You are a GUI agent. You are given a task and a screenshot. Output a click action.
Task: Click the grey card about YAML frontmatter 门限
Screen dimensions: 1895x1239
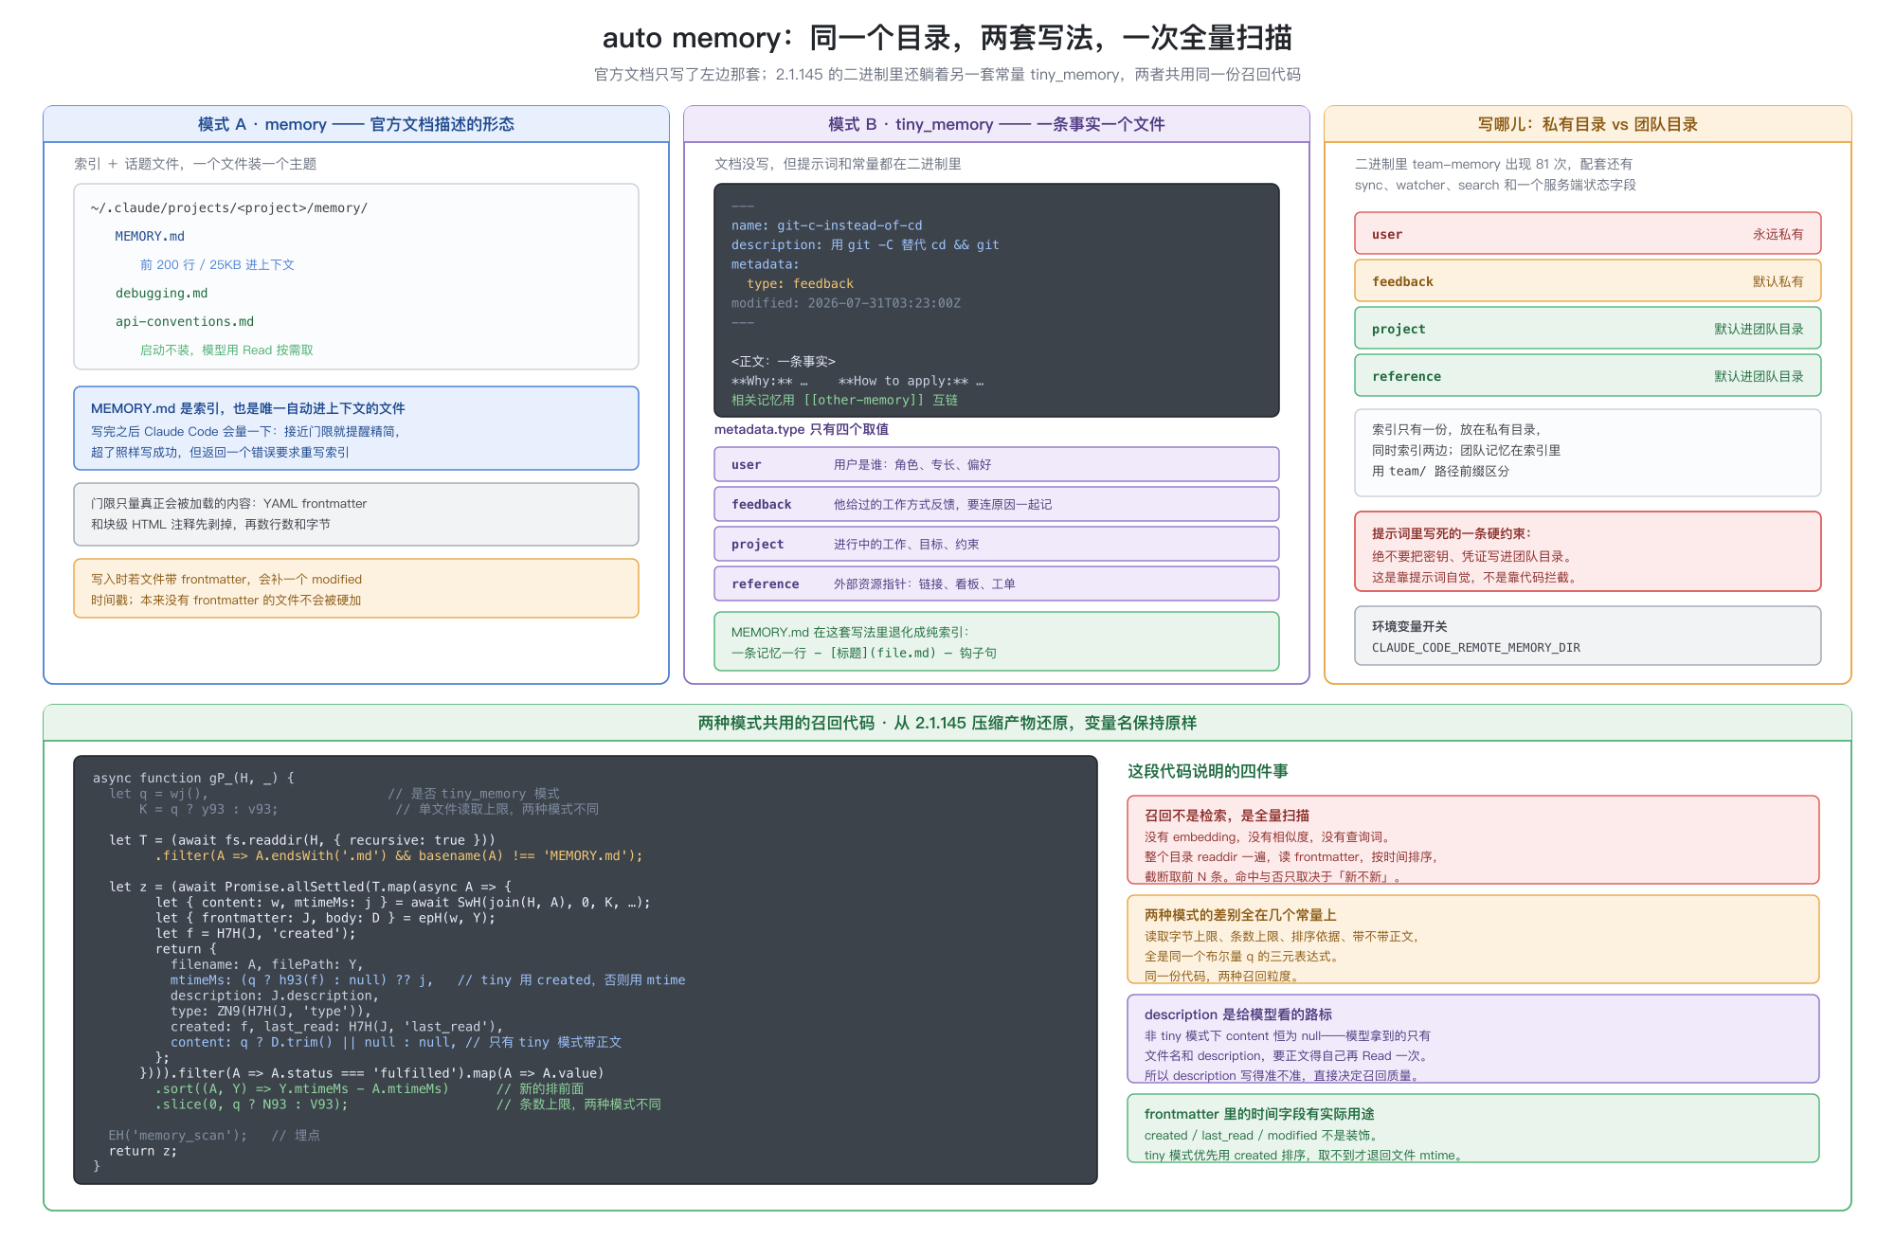pyautogui.click(x=356, y=514)
